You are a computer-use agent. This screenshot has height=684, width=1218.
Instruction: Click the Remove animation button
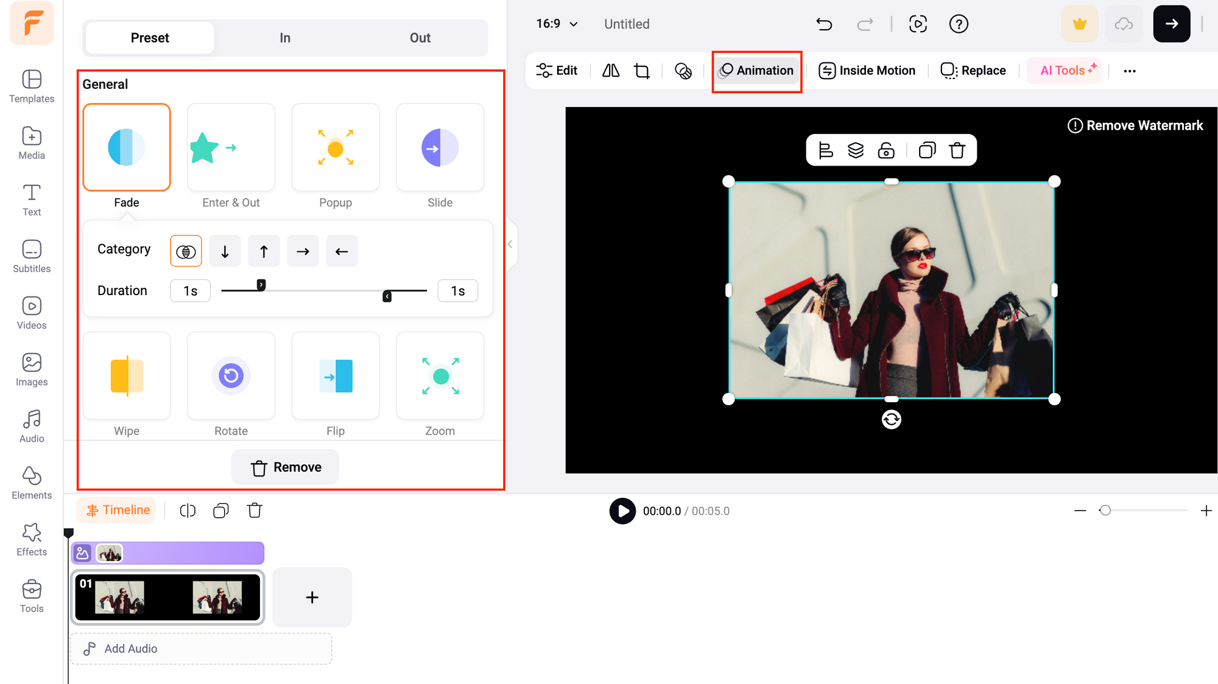285,467
